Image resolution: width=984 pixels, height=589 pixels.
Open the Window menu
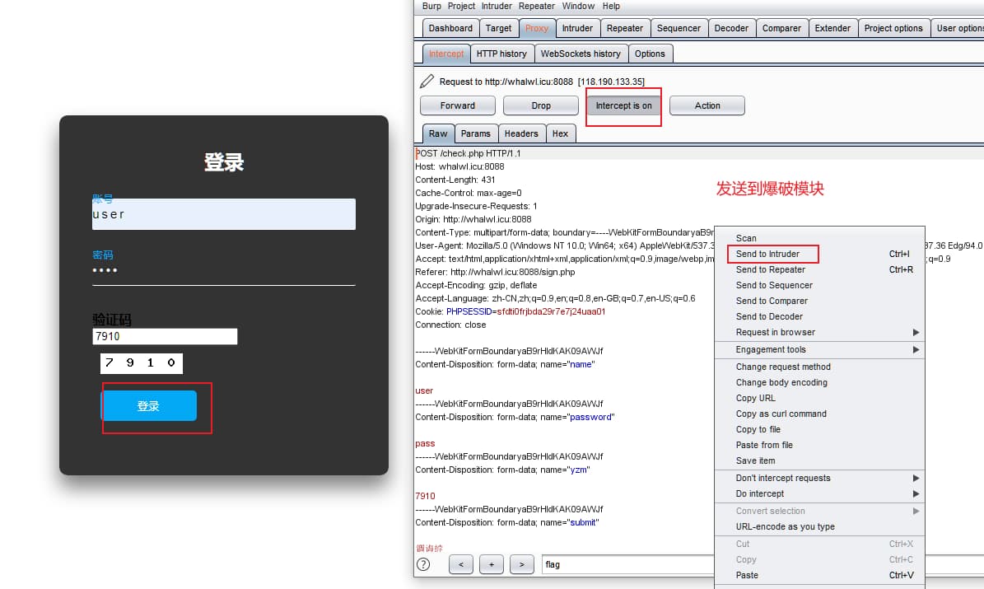click(578, 7)
